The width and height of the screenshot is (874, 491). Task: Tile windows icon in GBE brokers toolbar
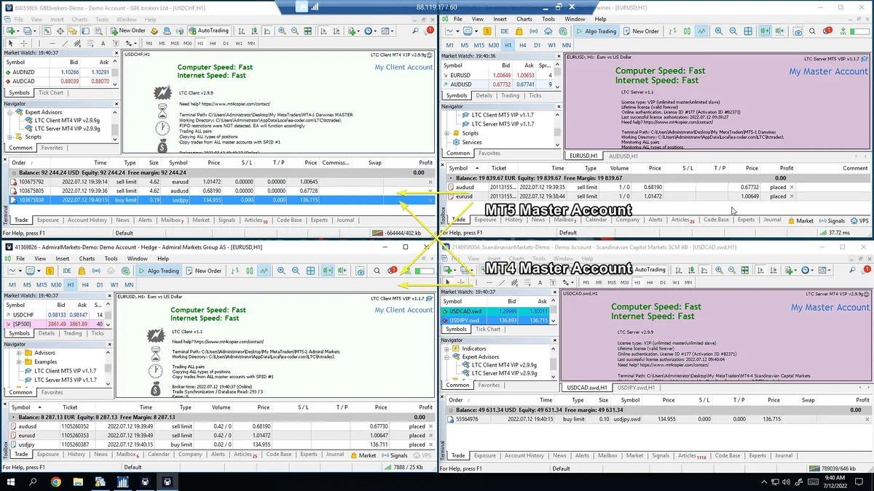(307, 31)
